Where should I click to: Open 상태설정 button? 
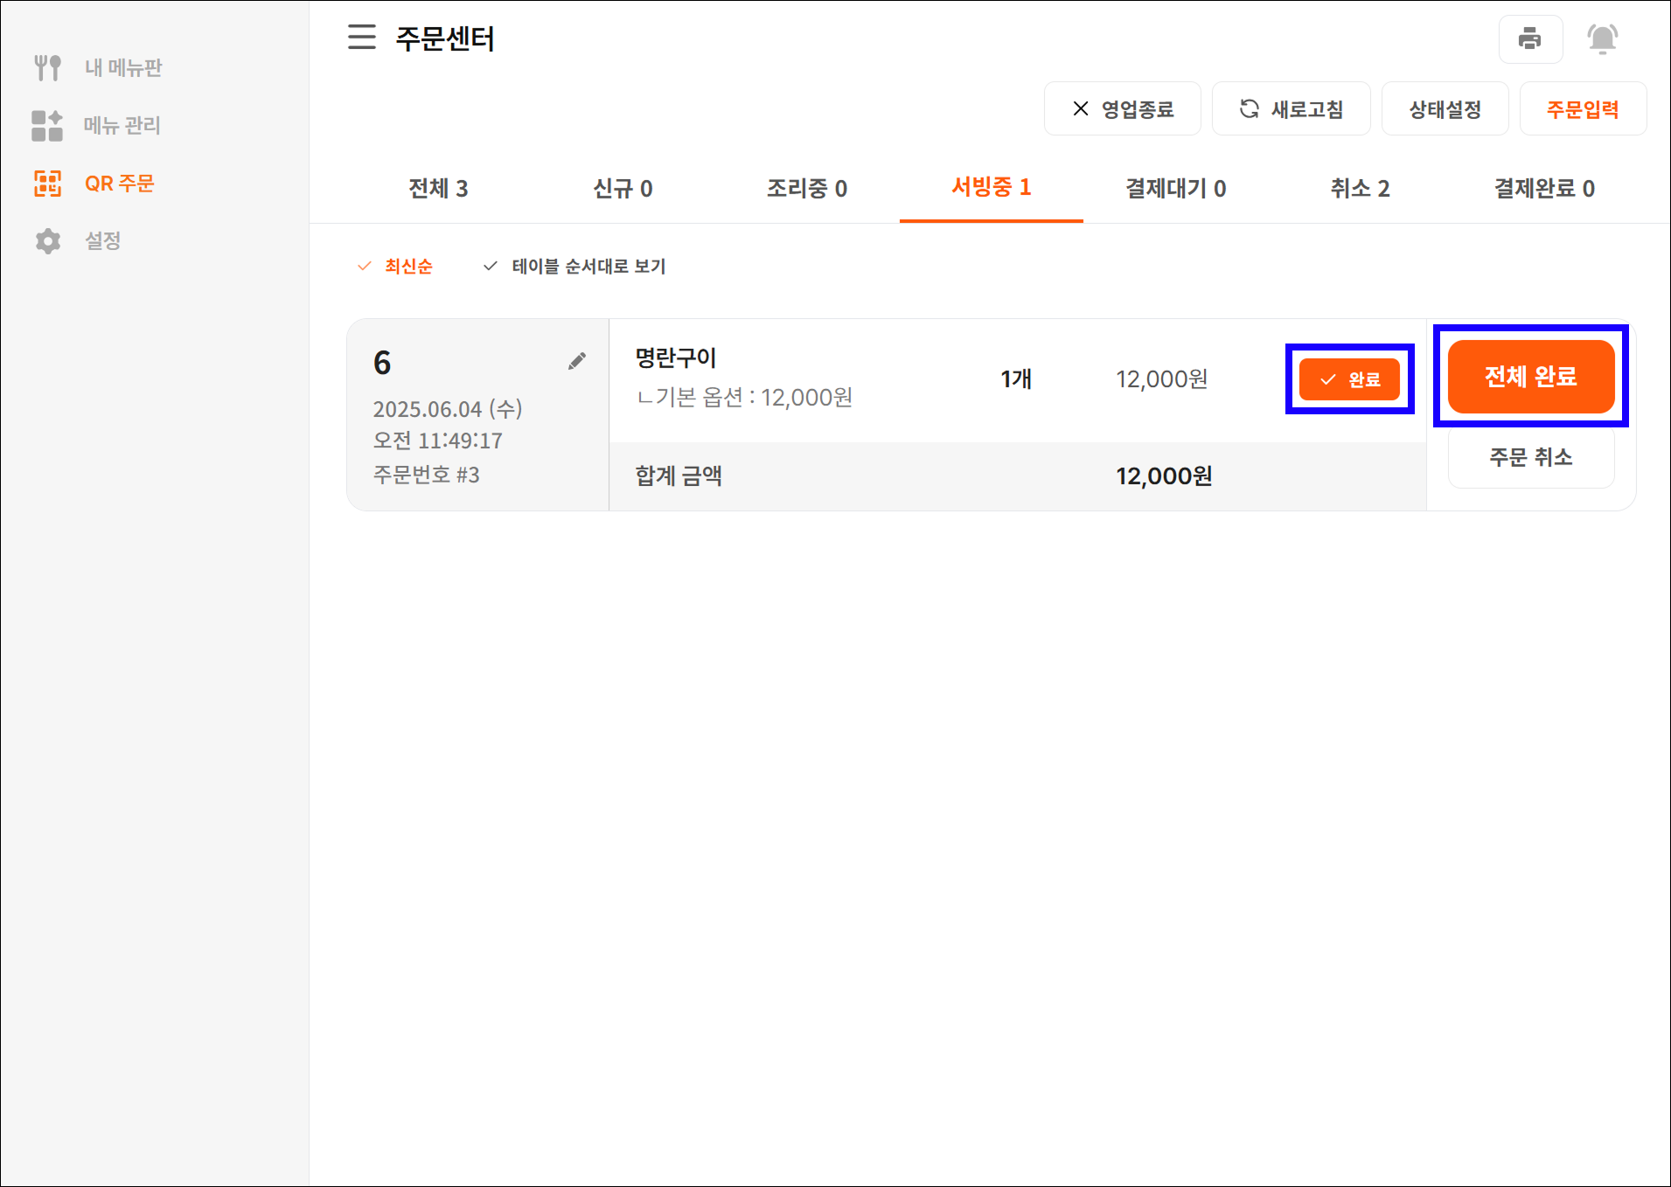[x=1445, y=108]
